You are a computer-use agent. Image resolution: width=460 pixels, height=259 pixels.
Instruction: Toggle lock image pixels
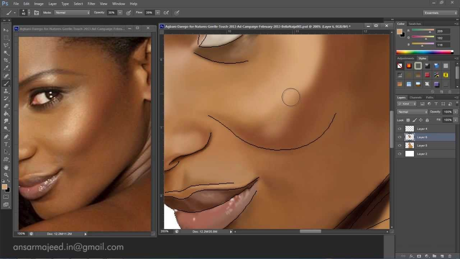[x=414, y=120]
